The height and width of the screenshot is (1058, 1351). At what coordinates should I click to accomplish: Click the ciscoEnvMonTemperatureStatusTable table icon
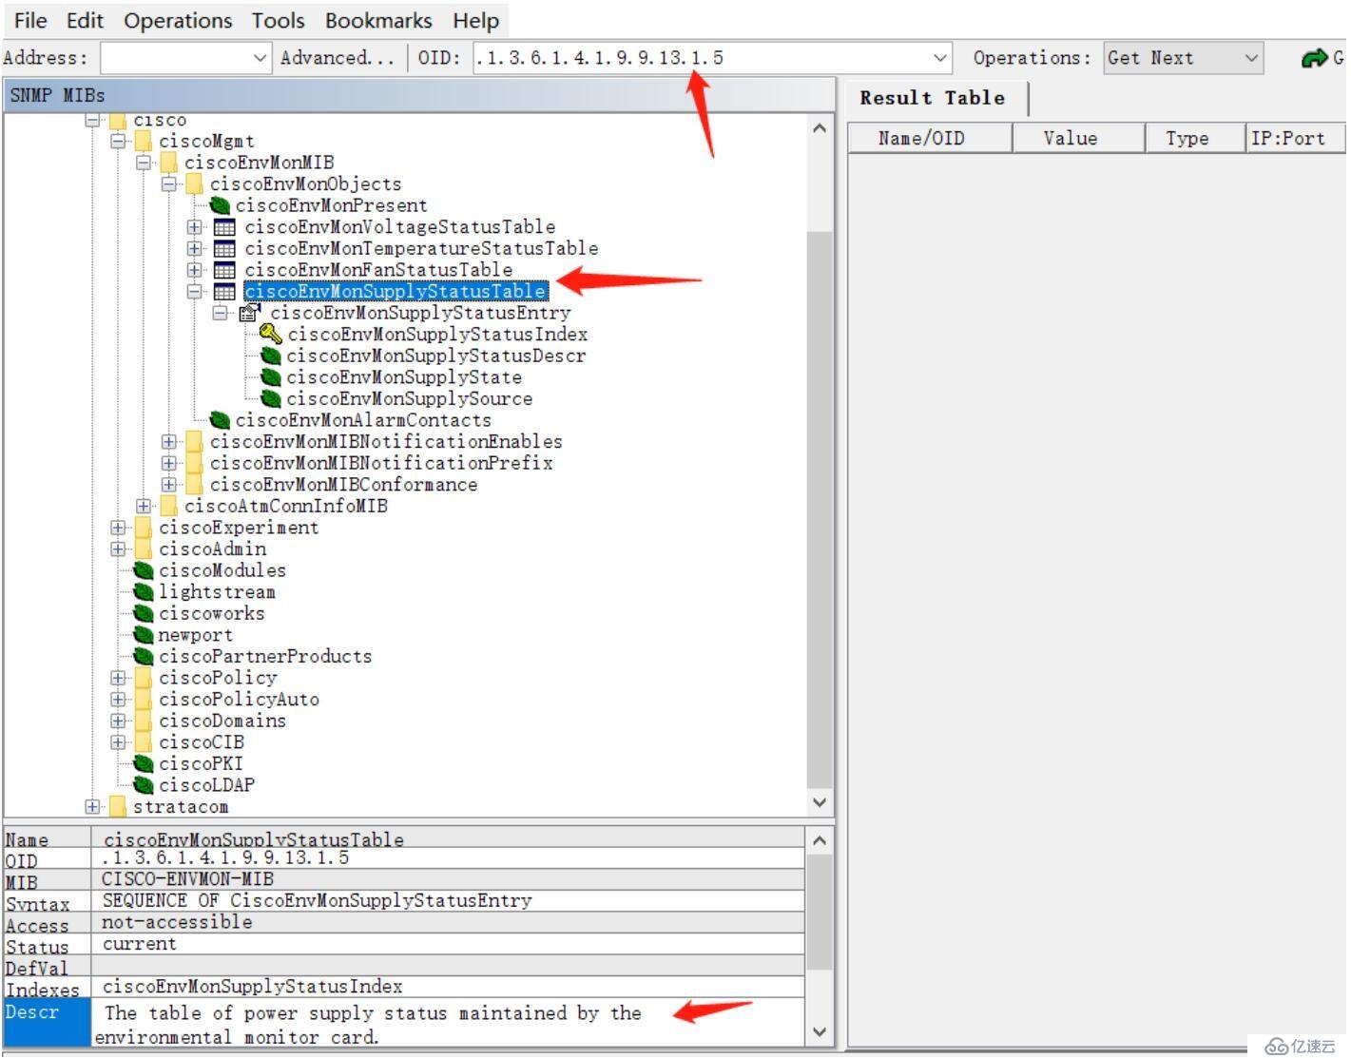(x=224, y=248)
